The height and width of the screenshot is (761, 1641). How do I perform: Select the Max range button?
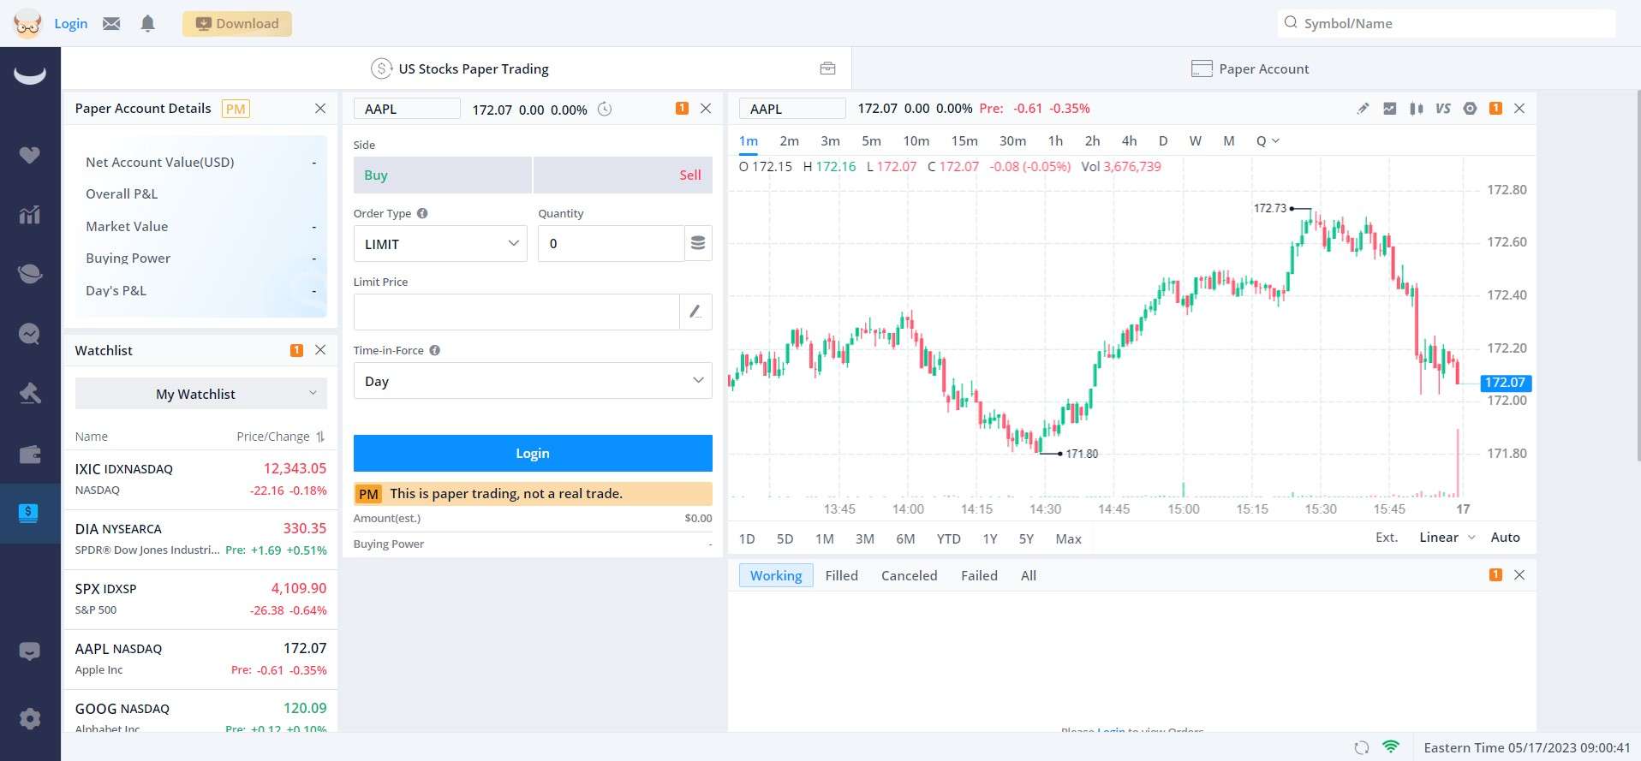[1068, 539]
